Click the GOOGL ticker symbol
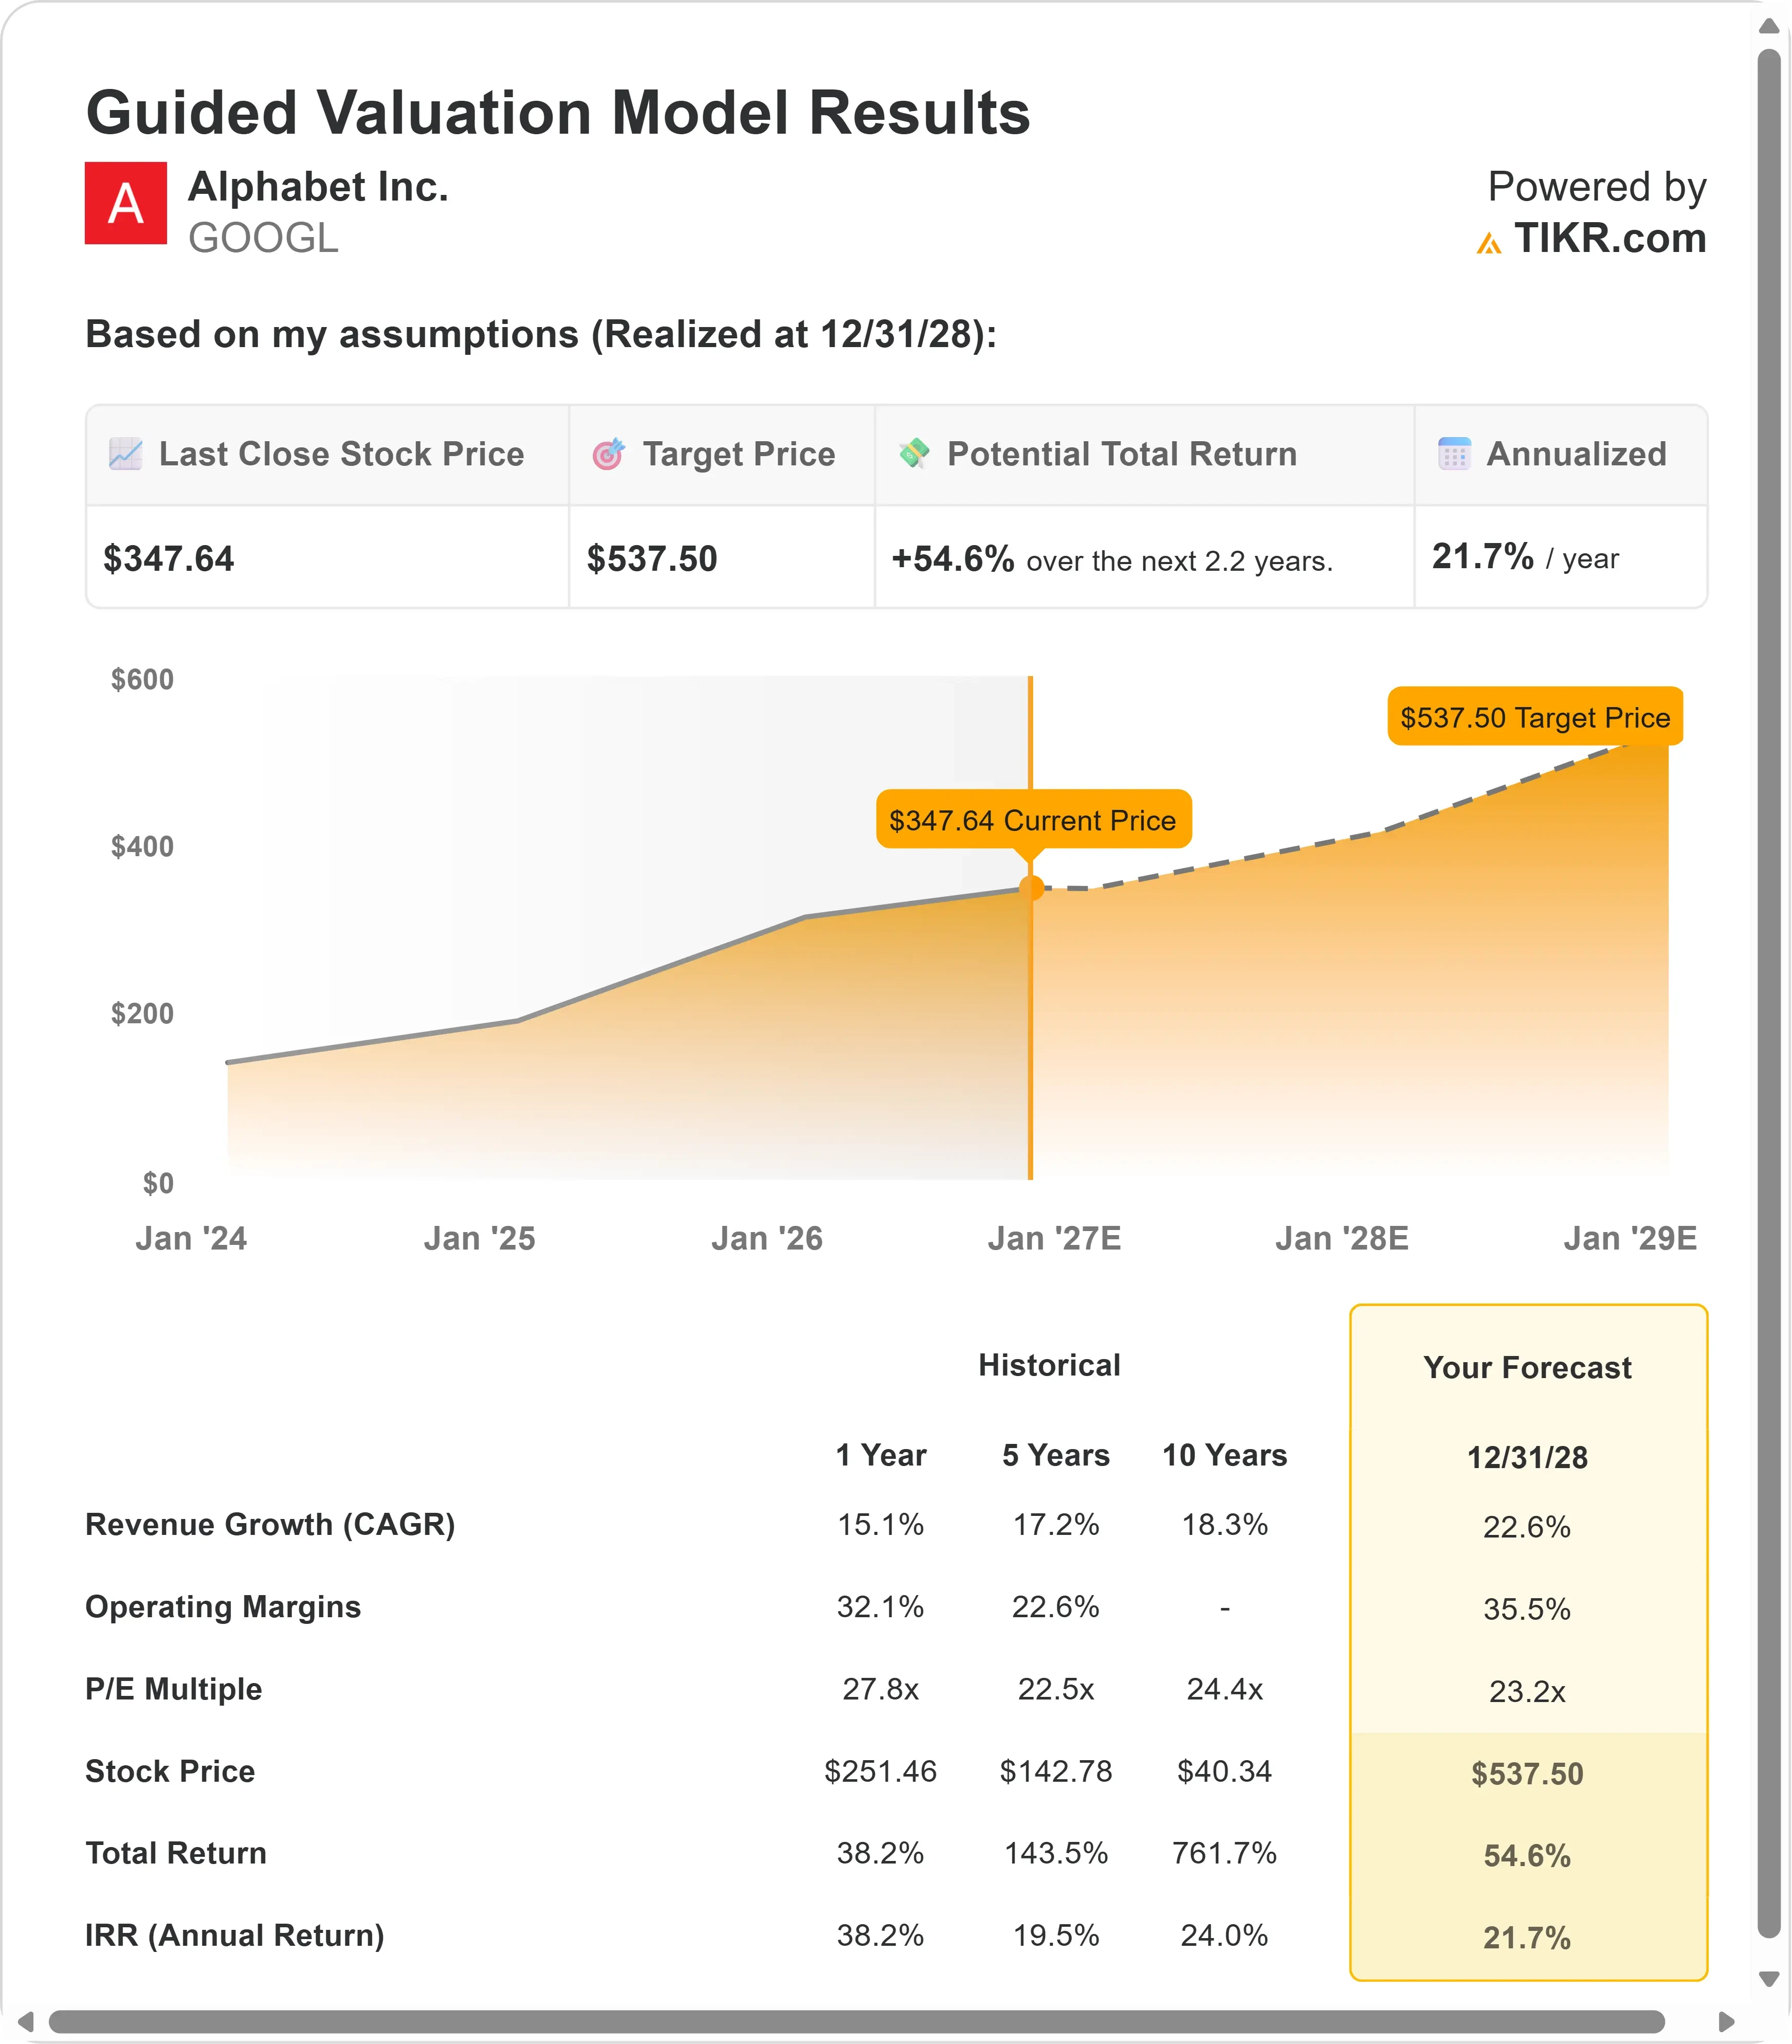 coord(264,238)
